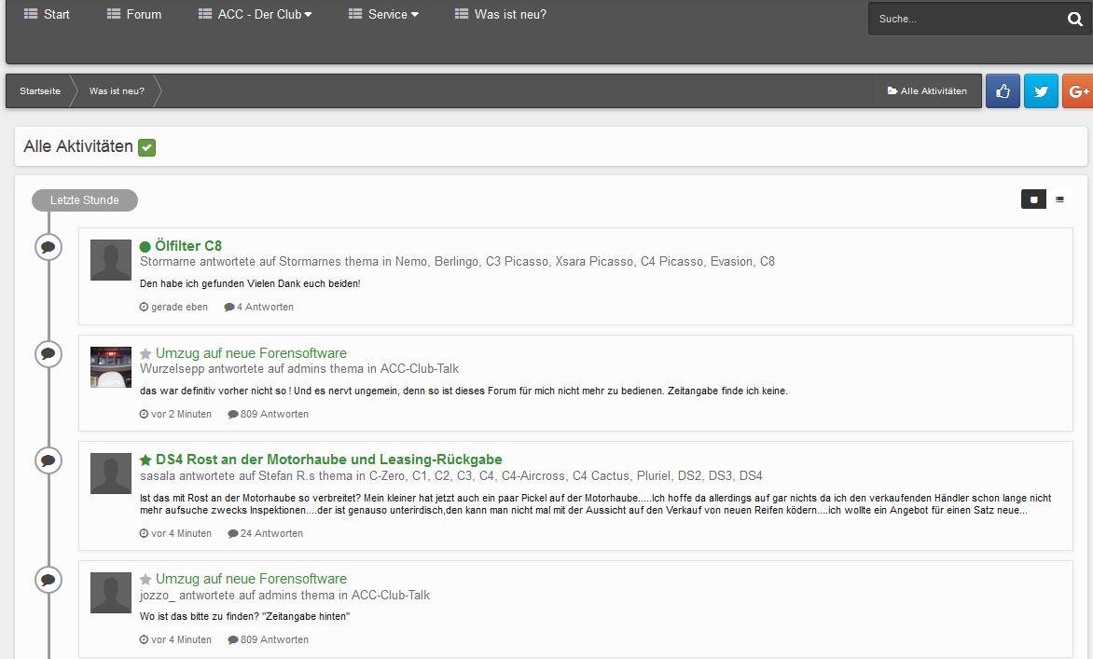The height and width of the screenshot is (659, 1093).
Task: Click grey star next to jozzo_'s Umzug topic
Action: click(x=145, y=580)
